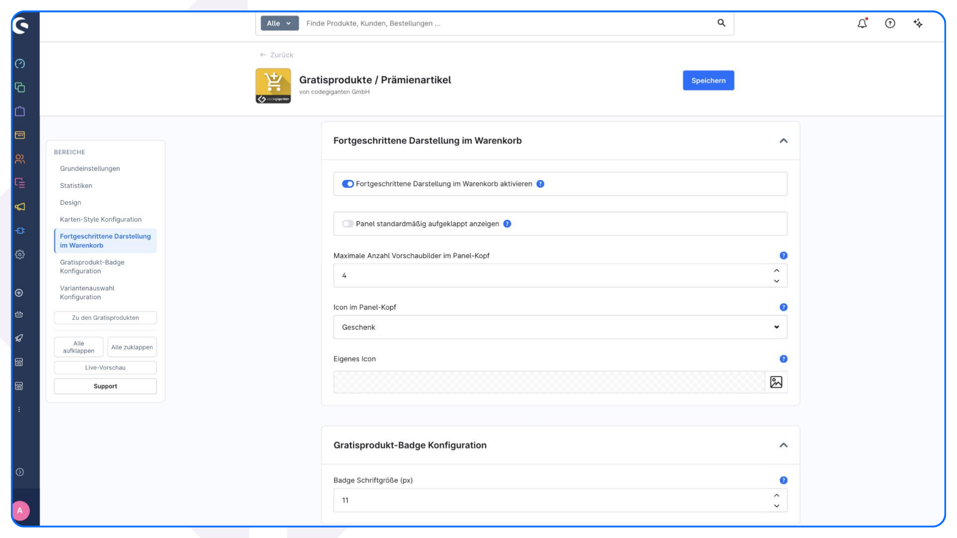Image resolution: width=957 pixels, height=538 pixels.
Task: Open the user avatar A menu
Action: coord(20,511)
